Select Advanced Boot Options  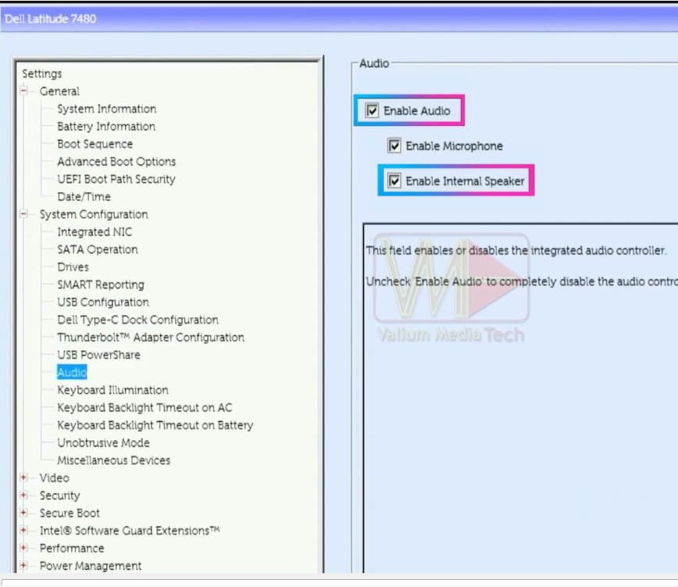tap(116, 161)
